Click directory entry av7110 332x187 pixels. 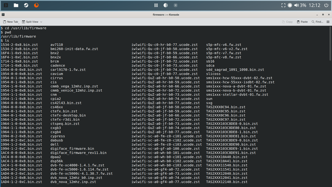(x=57, y=45)
